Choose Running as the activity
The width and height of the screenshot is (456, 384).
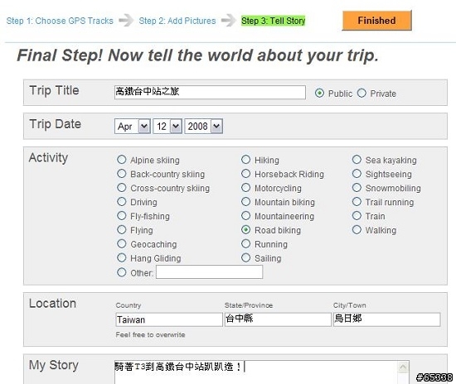(x=245, y=244)
